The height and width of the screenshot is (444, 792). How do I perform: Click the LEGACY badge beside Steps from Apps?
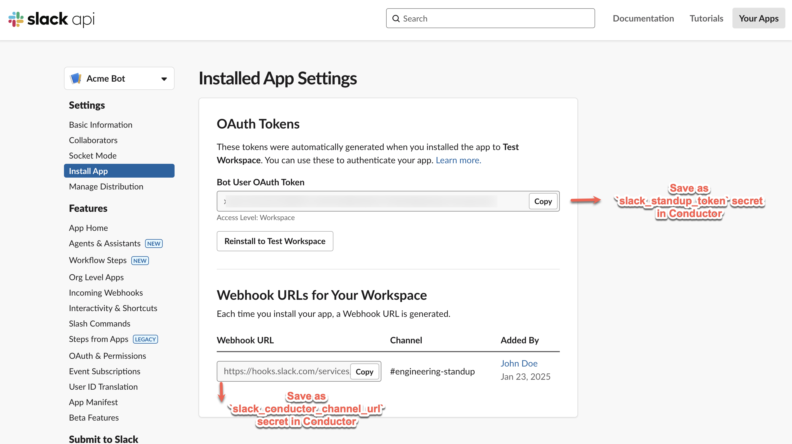[145, 339]
